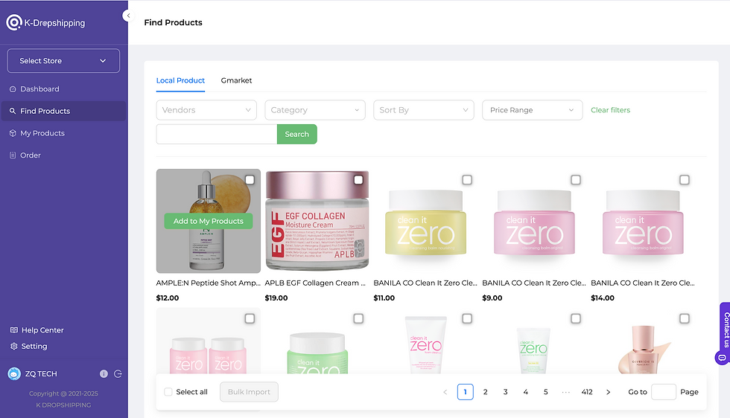
Task: Open the Contact us side tab
Action: pyautogui.click(x=725, y=330)
